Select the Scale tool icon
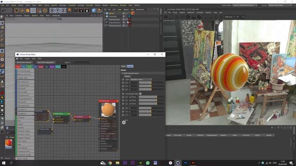Viewport: 296px width, 166px height. click(x=28, y=10)
